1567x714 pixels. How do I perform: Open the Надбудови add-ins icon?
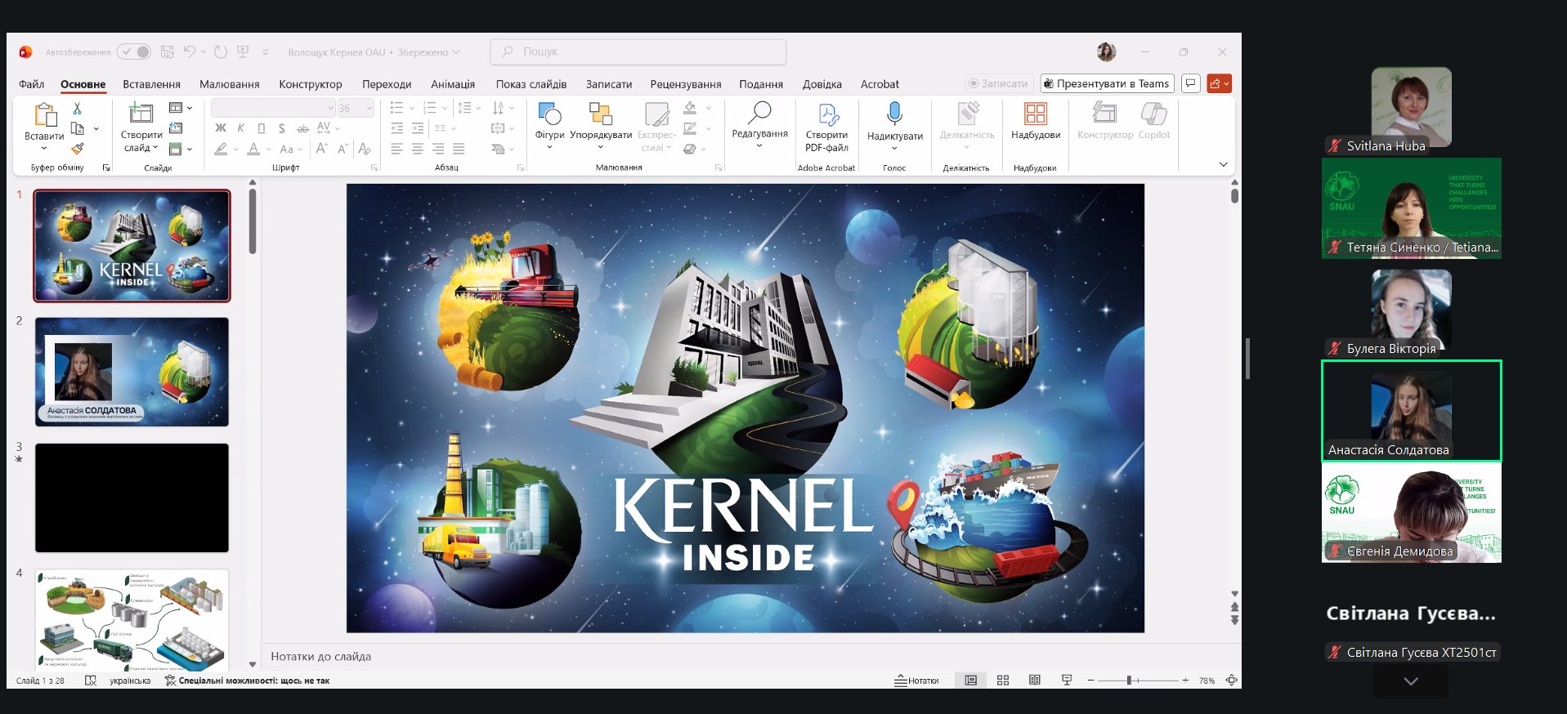click(x=1035, y=115)
